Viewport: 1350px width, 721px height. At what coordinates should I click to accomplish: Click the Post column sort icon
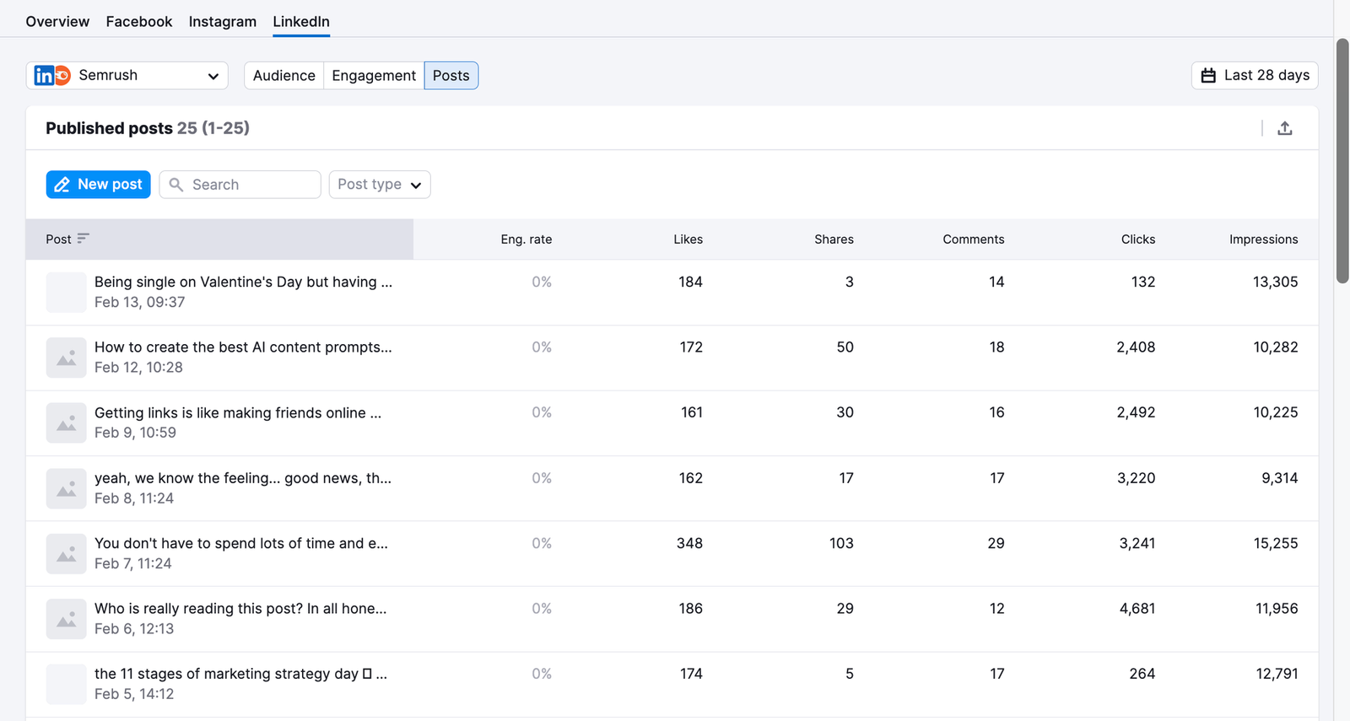[x=83, y=239]
